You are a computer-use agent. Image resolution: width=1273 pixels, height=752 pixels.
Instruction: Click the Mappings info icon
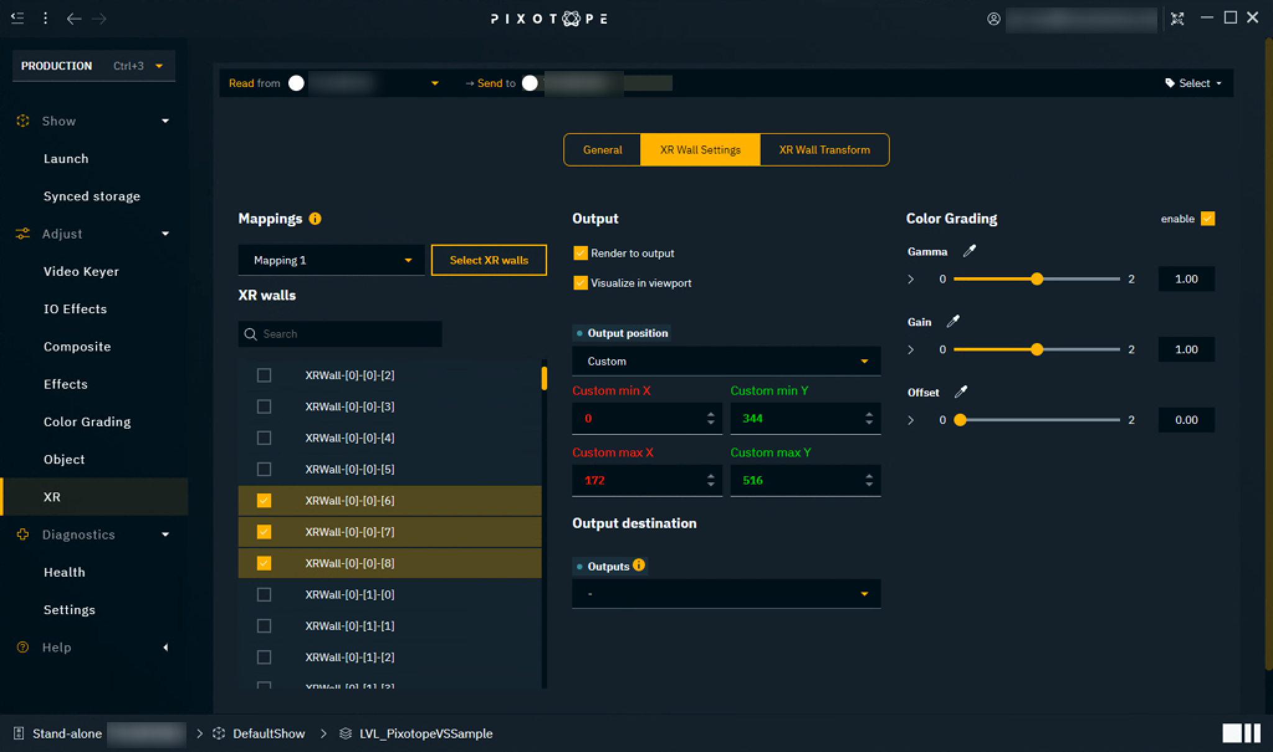pos(315,219)
